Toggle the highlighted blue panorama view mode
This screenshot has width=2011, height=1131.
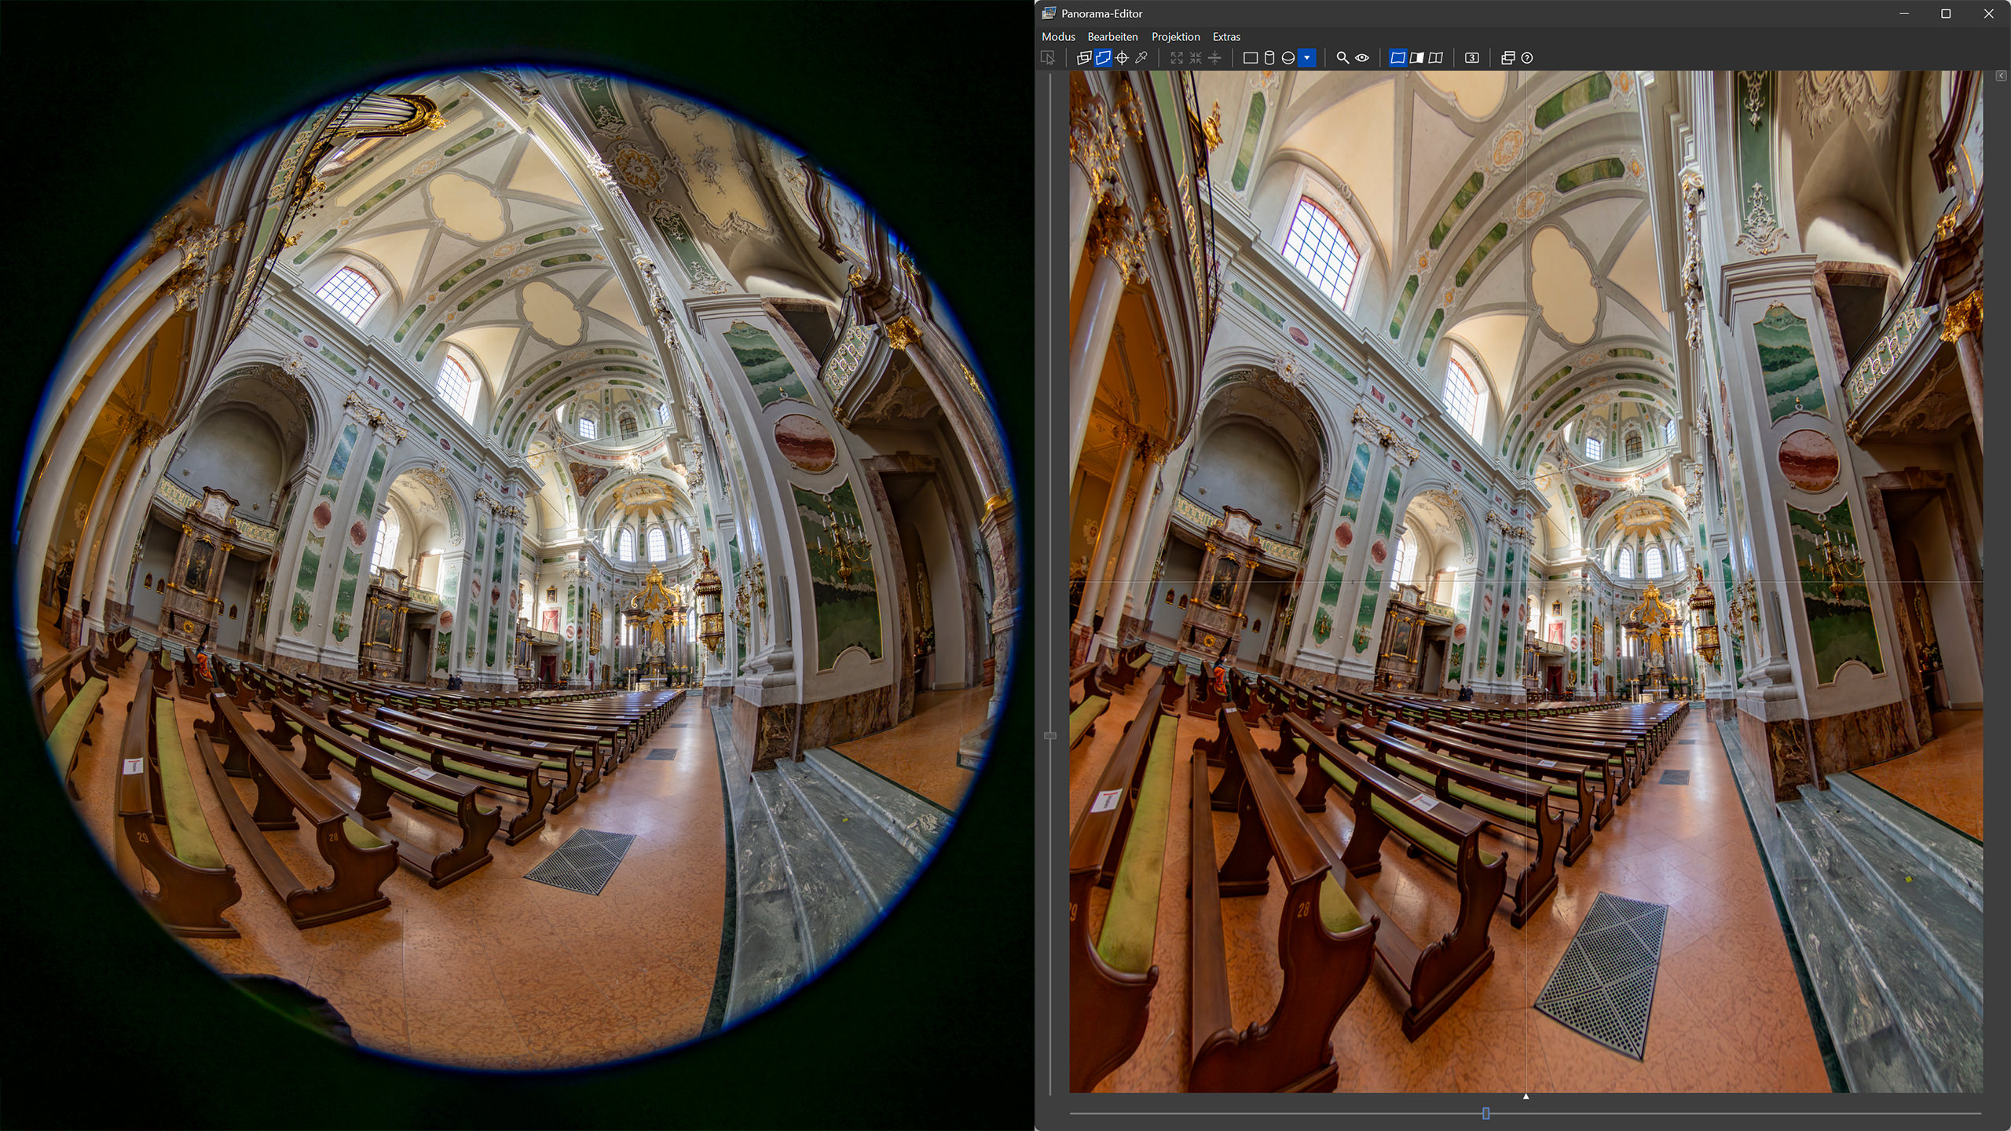pyautogui.click(x=1397, y=58)
